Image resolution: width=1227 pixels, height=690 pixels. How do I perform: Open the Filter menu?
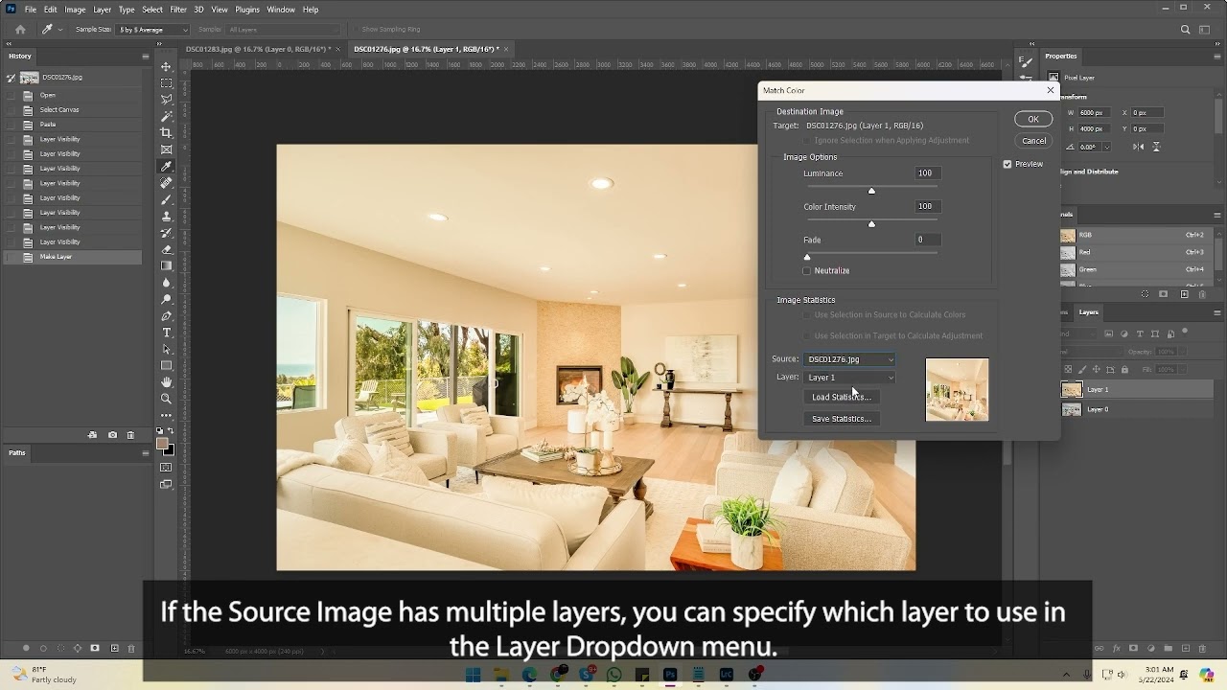[x=178, y=10]
